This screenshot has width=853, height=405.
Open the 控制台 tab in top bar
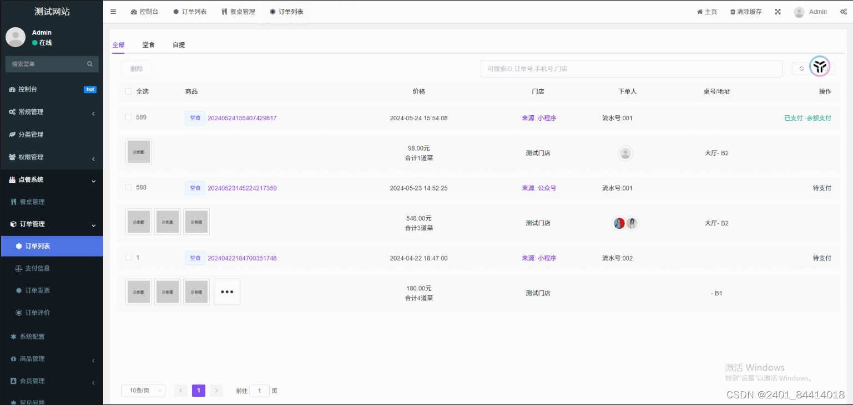tap(144, 12)
